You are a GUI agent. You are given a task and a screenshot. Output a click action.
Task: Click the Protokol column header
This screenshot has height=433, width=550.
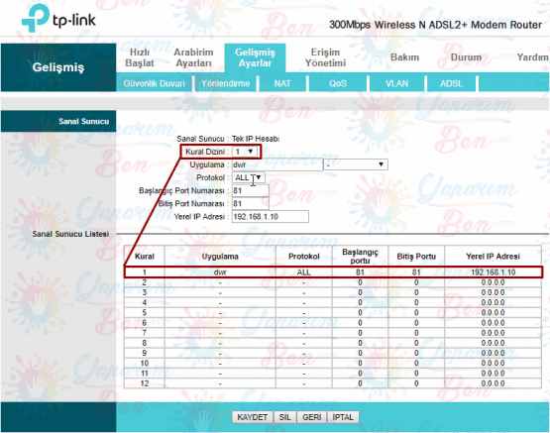[x=304, y=257]
